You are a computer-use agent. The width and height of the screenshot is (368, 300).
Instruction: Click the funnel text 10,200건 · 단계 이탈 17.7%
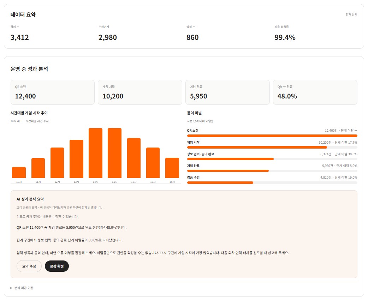click(338, 143)
